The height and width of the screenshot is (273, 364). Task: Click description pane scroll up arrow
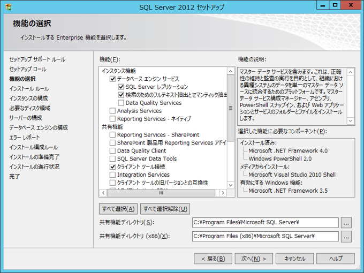click(x=350, y=72)
